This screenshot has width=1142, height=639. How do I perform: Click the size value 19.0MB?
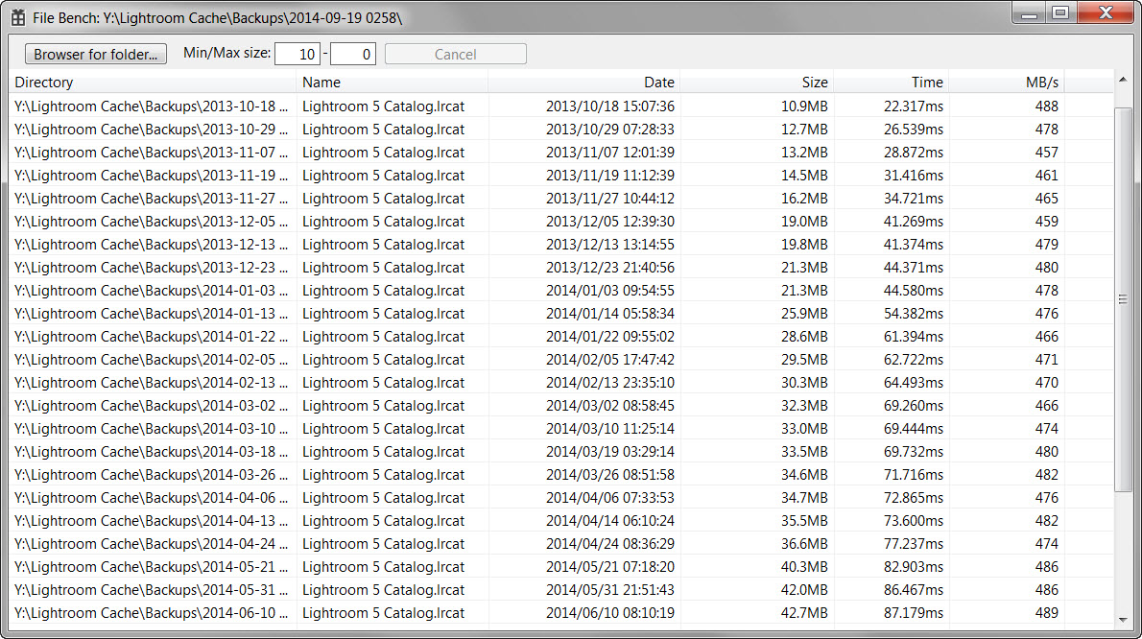click(x=804, y=222)
